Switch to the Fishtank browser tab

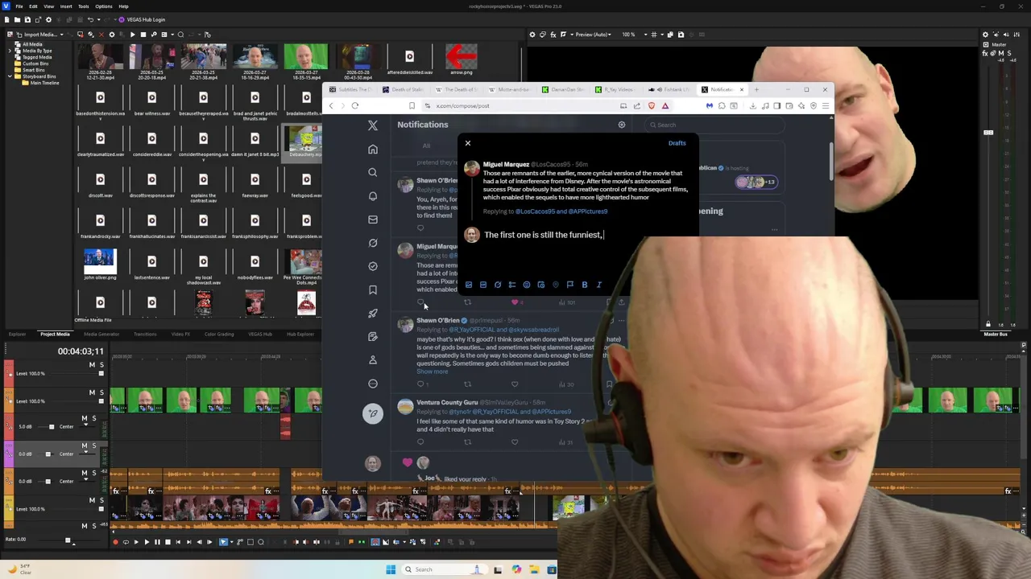point(669,89)
